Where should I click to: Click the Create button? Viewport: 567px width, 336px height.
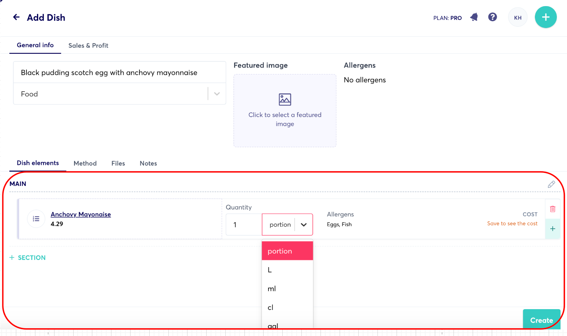541,320
